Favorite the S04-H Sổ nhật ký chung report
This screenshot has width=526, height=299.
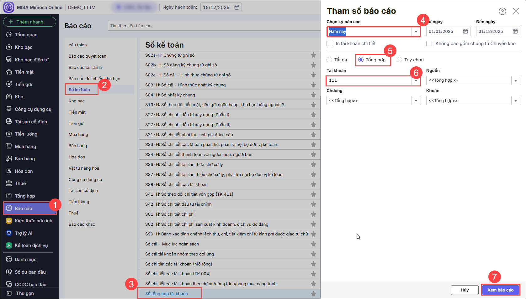pyautogui.click(x=313, y=95)
